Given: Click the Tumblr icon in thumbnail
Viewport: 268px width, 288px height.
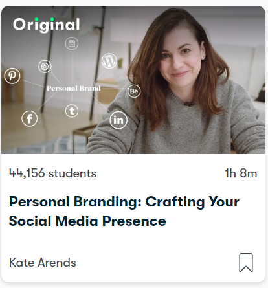Looking at the screenshot, I should pyautogui.click(x=72, y=111).
